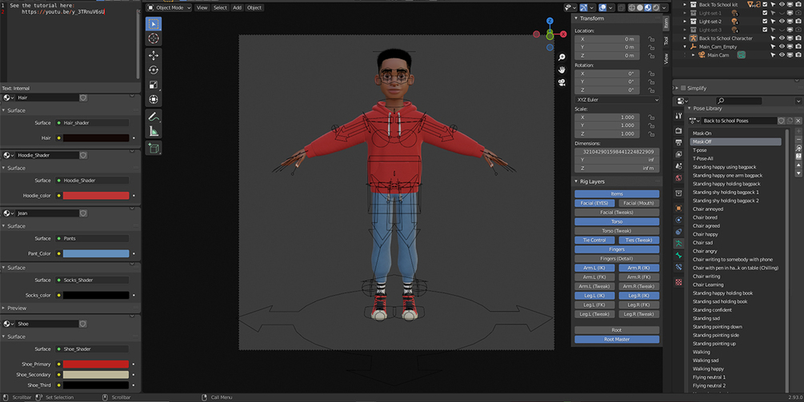The image size is (804, 402).
Task: Activate the Cursor tool
Action: tap(154, 38)
